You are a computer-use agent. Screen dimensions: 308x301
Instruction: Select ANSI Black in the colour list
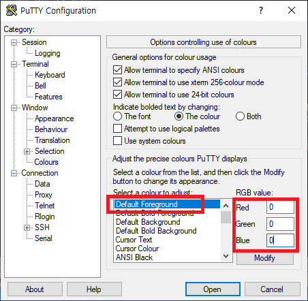[134, 257]
